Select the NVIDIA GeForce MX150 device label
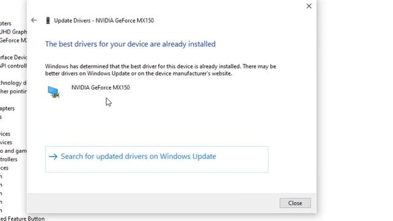Screen dimensions: 393x221 (x=101, y=87)
